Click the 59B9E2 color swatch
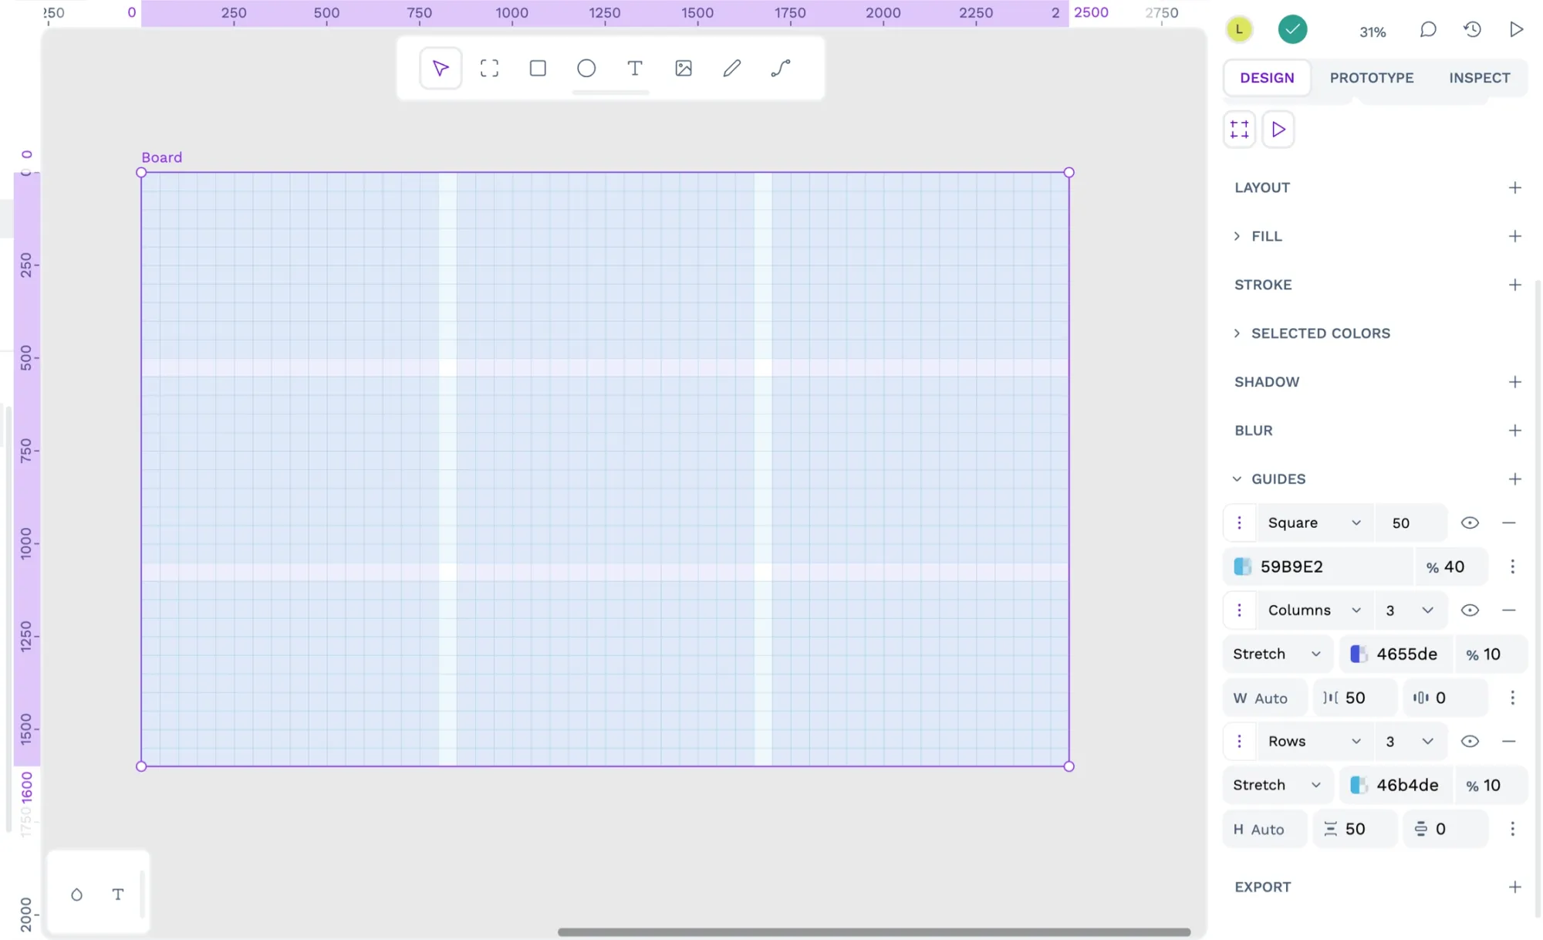Image resolution: width=1543 pixels, height=940 pixels. [x=1242, y=566]
